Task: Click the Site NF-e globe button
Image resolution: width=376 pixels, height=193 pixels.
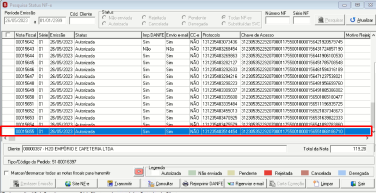Action: coord(77,184)
